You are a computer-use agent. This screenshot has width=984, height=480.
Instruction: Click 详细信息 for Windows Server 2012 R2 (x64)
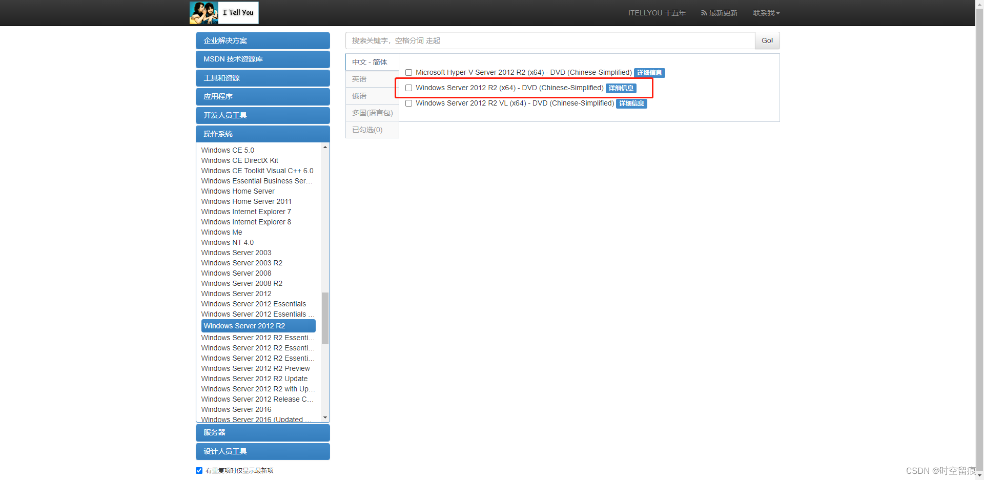click(621, 88)
